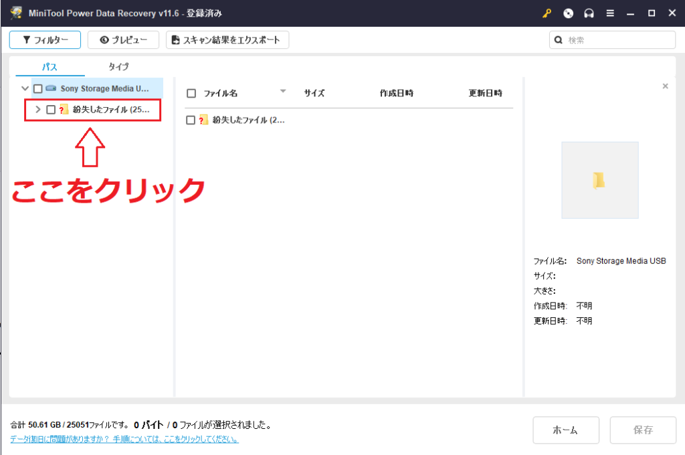Viewport: 685px width, 455px height.
Task: Open the bootable media disc icon
Action: [568, 13]
